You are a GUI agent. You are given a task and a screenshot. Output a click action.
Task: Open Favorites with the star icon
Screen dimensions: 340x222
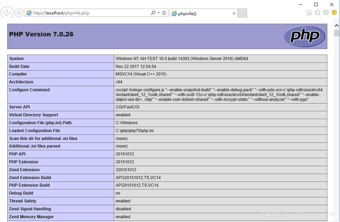pyautogui.click(x=317, y=13)
